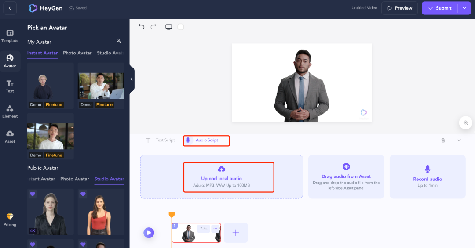Undo the last action

click(x=142, y=27)
